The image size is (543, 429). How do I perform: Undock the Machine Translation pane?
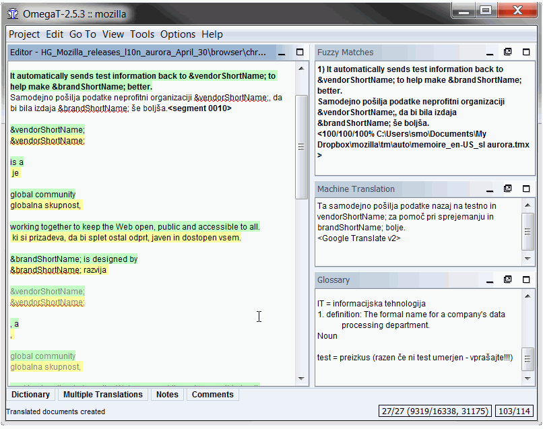508,189
